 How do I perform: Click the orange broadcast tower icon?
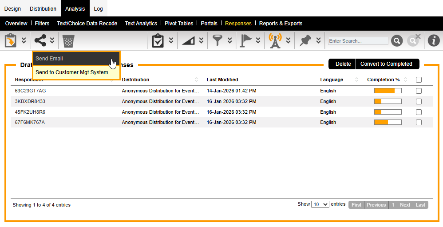click(275, 41)
